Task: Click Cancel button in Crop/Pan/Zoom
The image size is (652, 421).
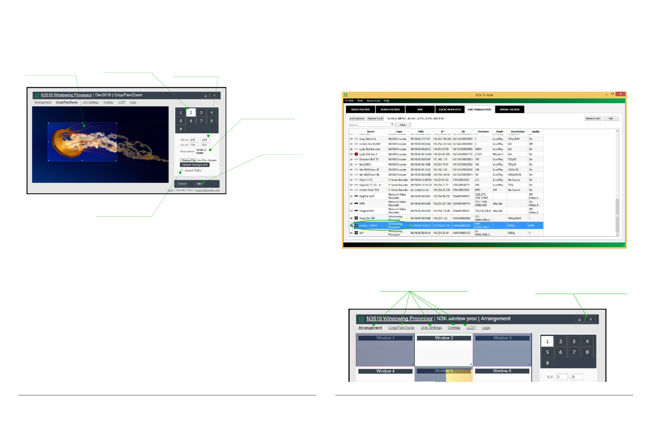Action: [182, 184]
